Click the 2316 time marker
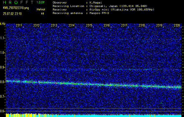Screen dimensions: 184x117 [106, 25]
